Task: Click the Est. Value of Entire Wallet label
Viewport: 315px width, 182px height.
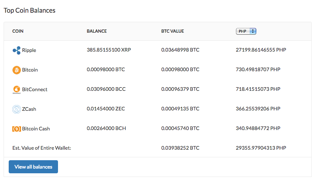Action: tap(42, 148)
